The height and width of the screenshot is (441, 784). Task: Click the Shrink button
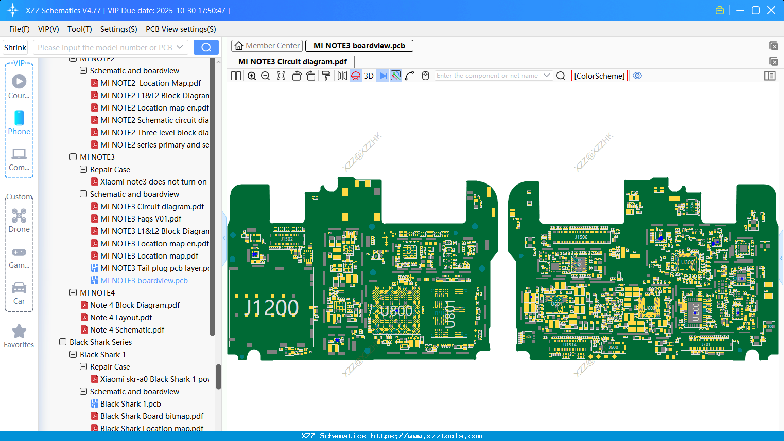click(15, 47)
